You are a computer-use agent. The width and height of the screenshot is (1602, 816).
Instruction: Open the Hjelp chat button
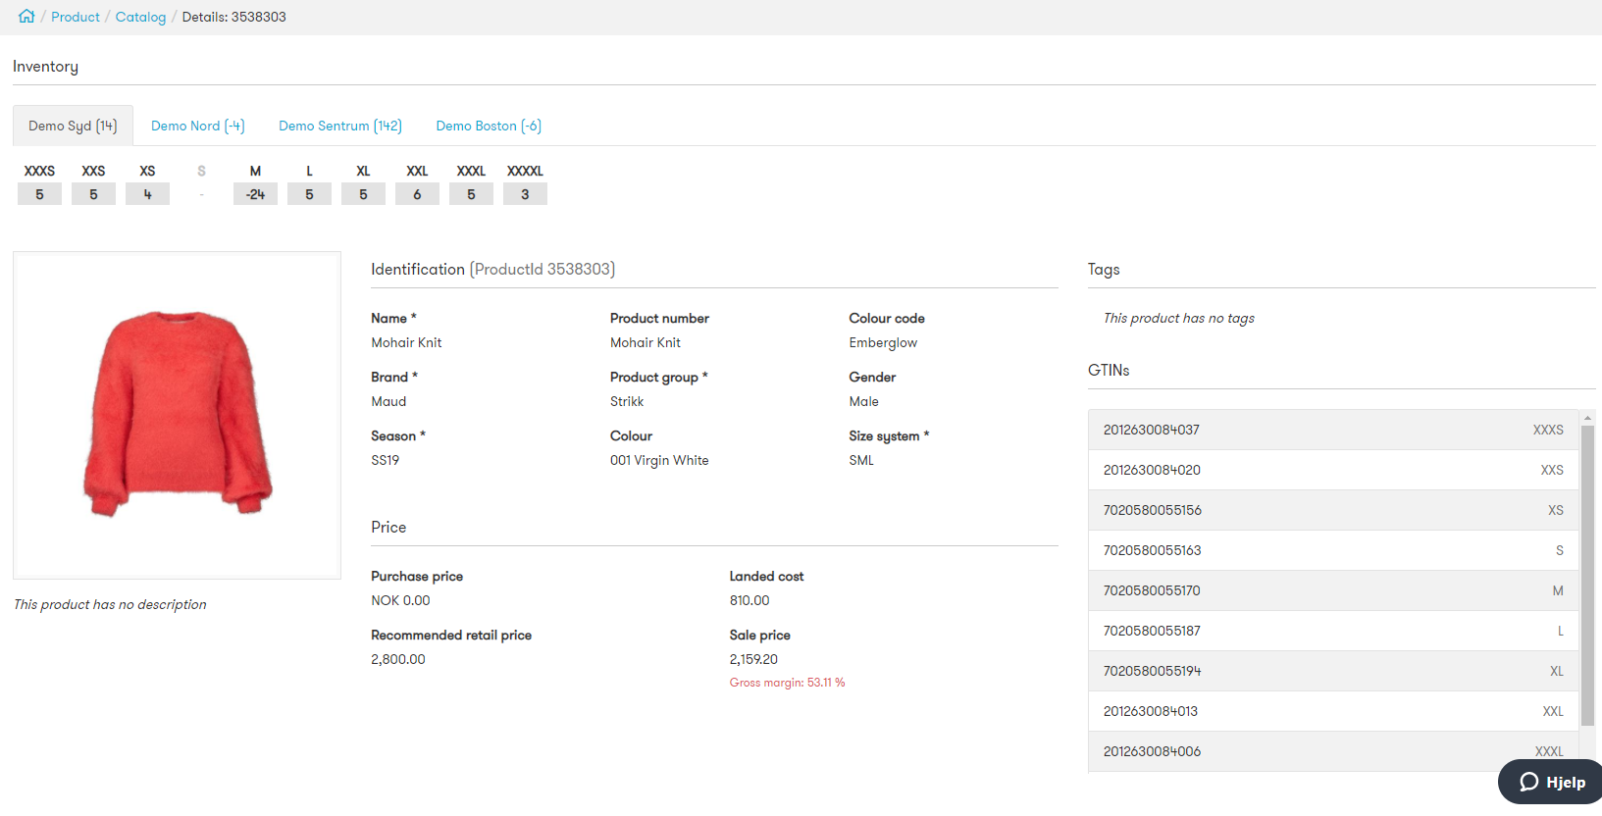pos(1551,782)
